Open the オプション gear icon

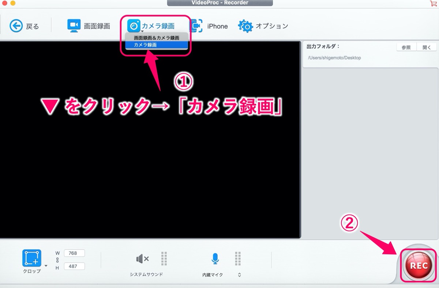pyautogui.click(x=245, y=26)
